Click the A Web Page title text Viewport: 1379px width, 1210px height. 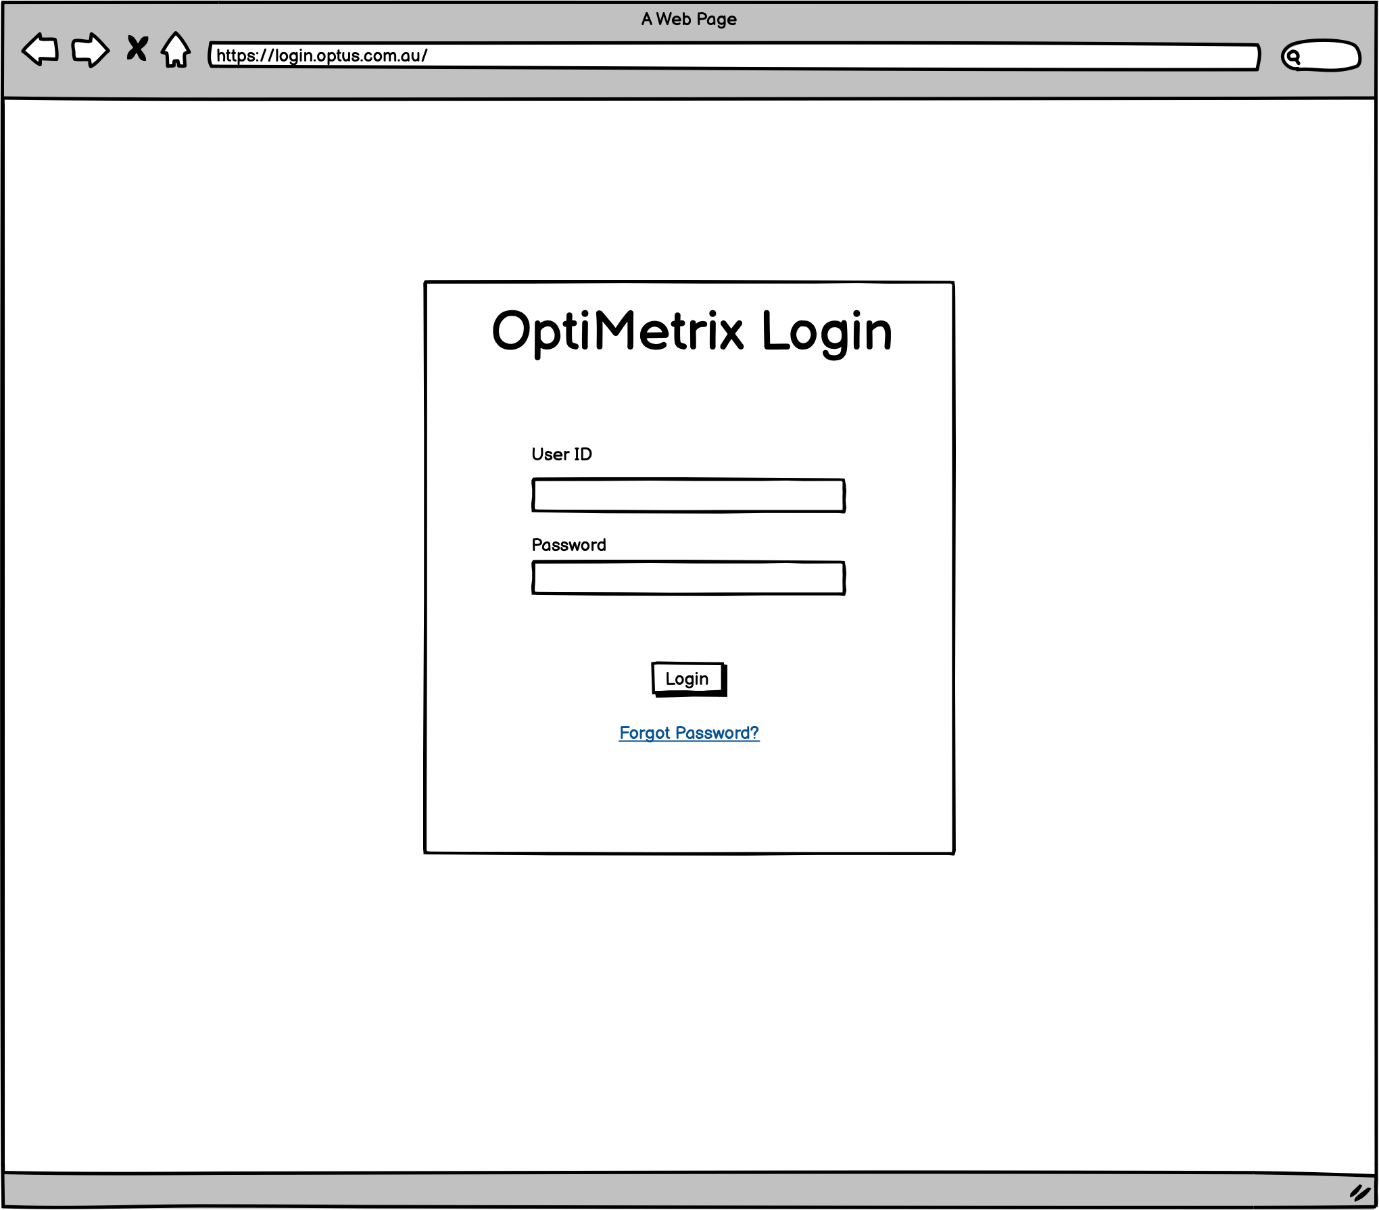[689, 19]
